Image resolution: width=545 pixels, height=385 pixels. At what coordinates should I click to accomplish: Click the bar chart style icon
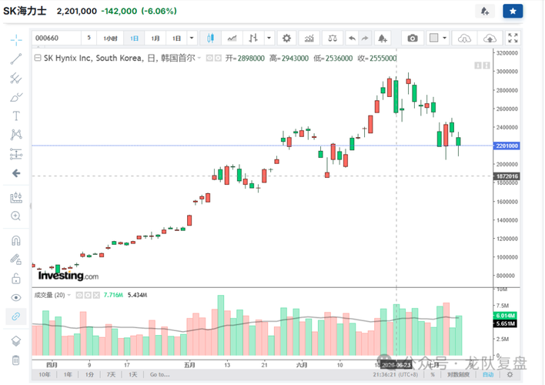253,38
